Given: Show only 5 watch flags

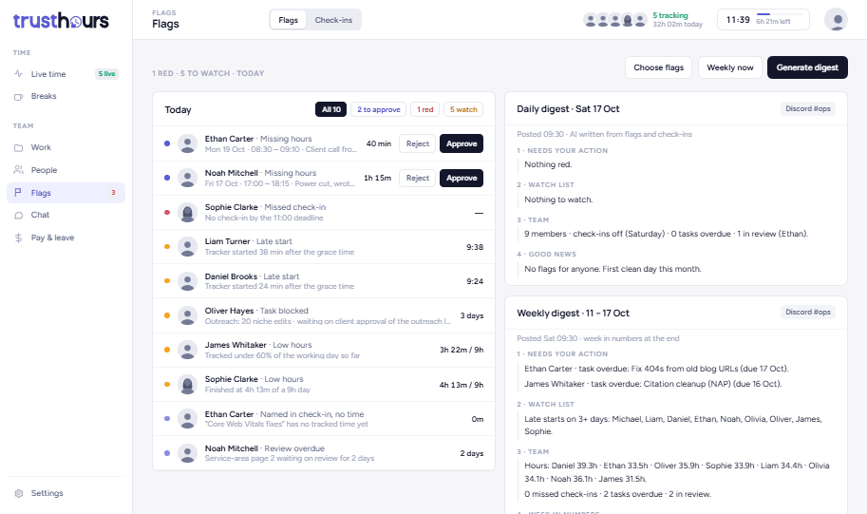Looking at the screenshot, I should click(x=463, y=109).
